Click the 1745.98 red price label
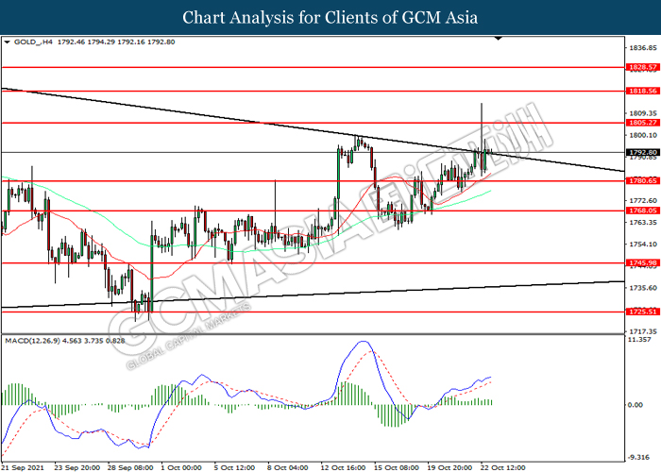Viewport: 661px width, 472px height. click(642, 263)
